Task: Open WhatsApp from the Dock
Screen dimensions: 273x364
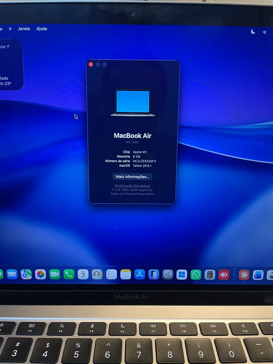Action: point(196,275)
